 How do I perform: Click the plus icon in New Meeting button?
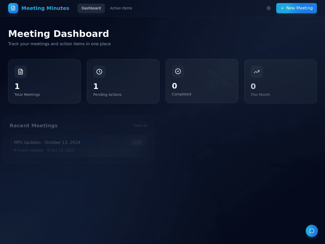pyautogui.click(x=282, y=8)
